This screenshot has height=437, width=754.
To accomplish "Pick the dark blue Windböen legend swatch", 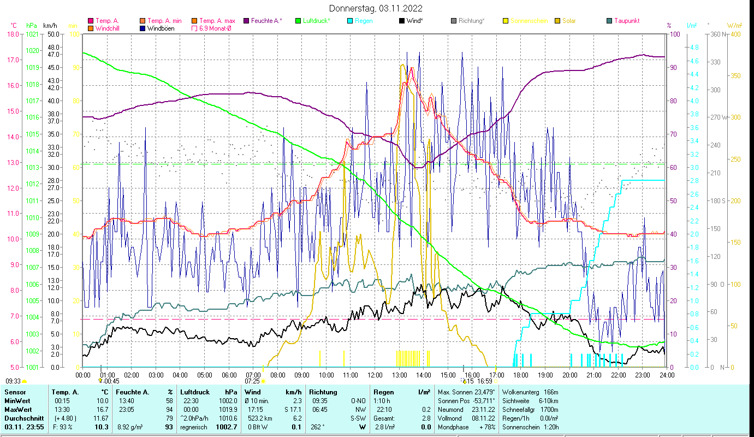I will [x=143, y=28].
